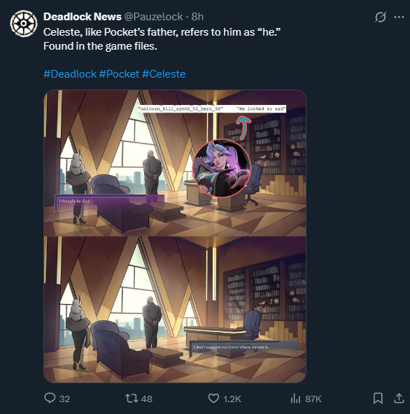Click the reply speech bubble icon
The width and height of the screenshot is (410, 414).
(x=50, y=398)
